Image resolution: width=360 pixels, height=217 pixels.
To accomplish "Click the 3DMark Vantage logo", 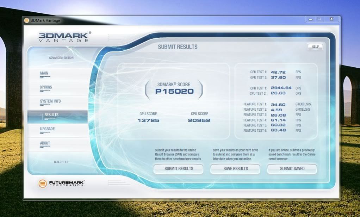I will point(65,37).
